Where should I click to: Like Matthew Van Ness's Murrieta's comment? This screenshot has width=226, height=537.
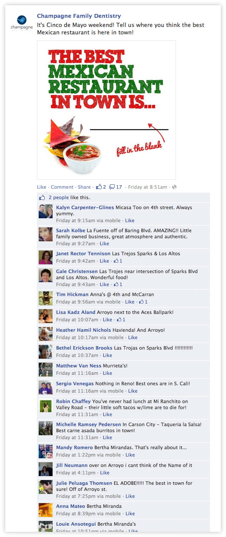(x=107, y=373)
